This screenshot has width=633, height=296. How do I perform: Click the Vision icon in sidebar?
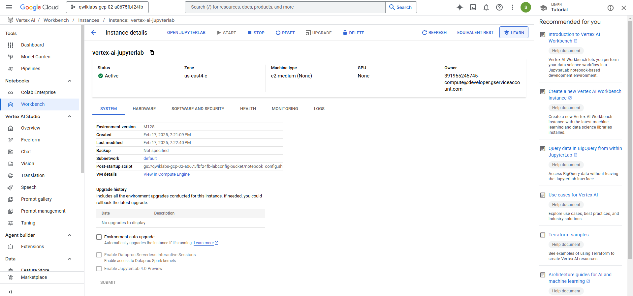(x=11, y=163)
